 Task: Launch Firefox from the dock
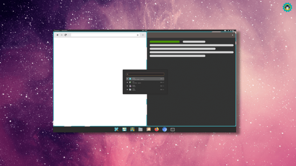(x=157, y=129)
